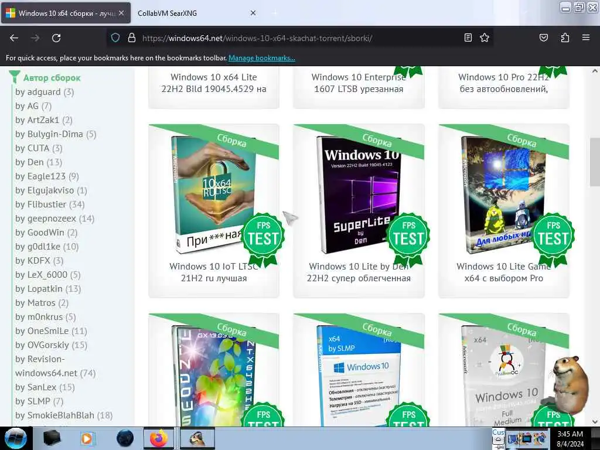This screenshot has height=450, width=600.
Task: Open the Firefox application menu
Action: click(586, 37)
